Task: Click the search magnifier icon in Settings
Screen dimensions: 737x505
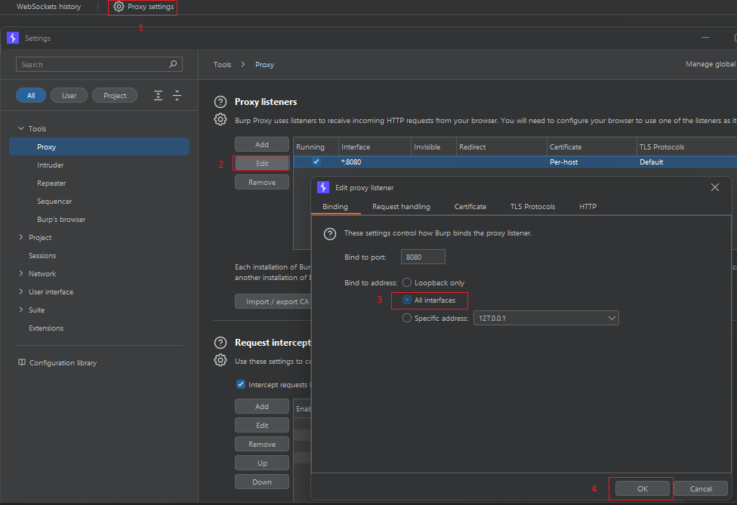Action: coord(173,65)
